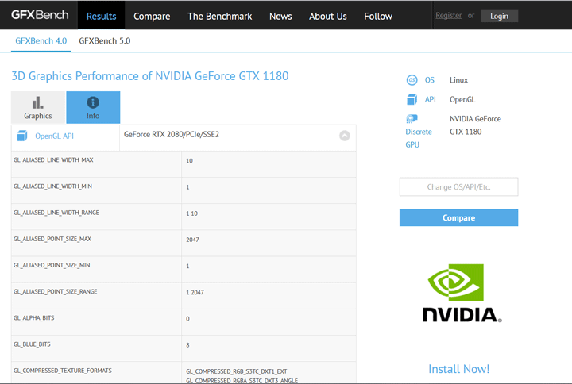Click GL_ALIASED_LINE_WIDTH_MAX row label
The height and width of the screenshot is (384, 572).
click(53, 160)
